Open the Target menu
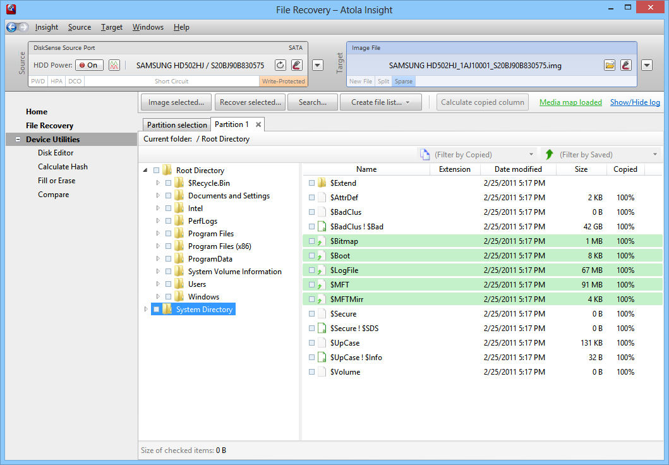Image resolution: width=669 pixels, height=465 pixels. click(x=112, y=27)
